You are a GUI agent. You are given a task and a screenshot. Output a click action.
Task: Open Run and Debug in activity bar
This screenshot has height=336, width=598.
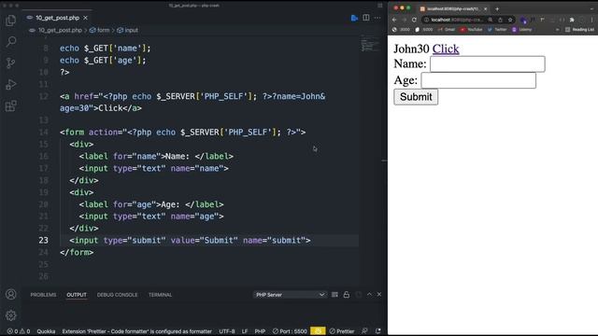click(10, 84)
